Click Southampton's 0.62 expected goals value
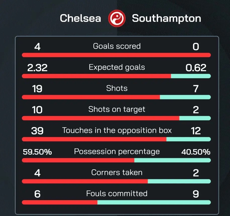Viewport: 230px width, 216px height. point(196,68)
